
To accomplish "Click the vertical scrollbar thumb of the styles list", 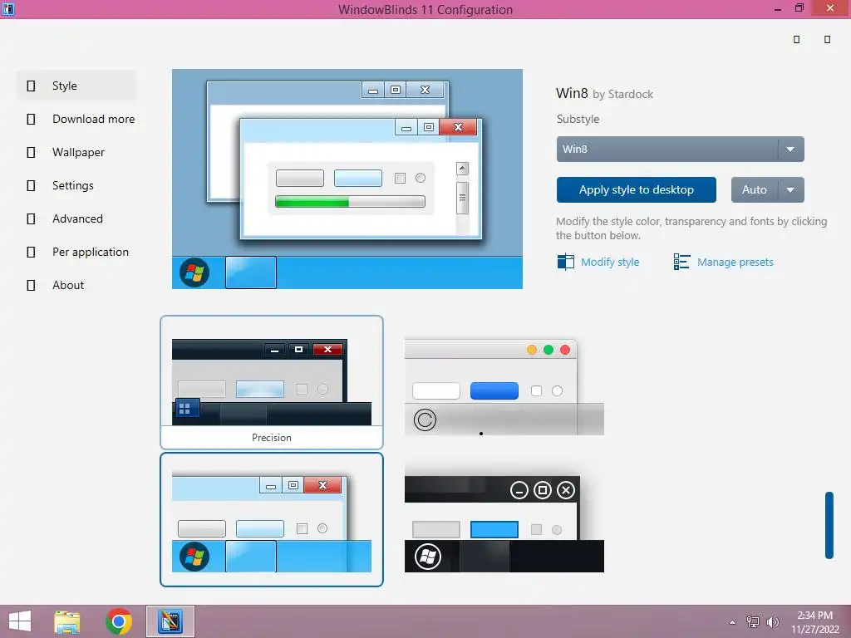I will tap(829, 525).
